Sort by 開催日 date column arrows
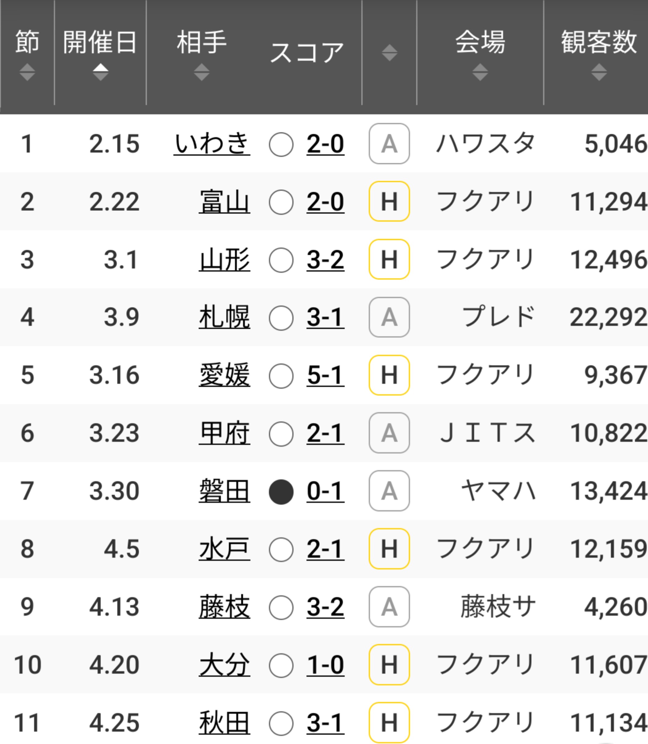 100,72
